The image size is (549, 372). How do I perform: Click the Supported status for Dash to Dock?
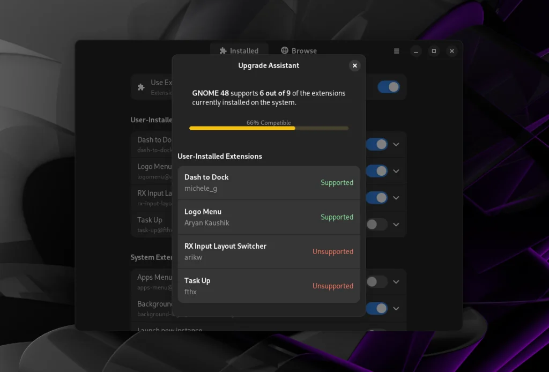coord(337,183)
